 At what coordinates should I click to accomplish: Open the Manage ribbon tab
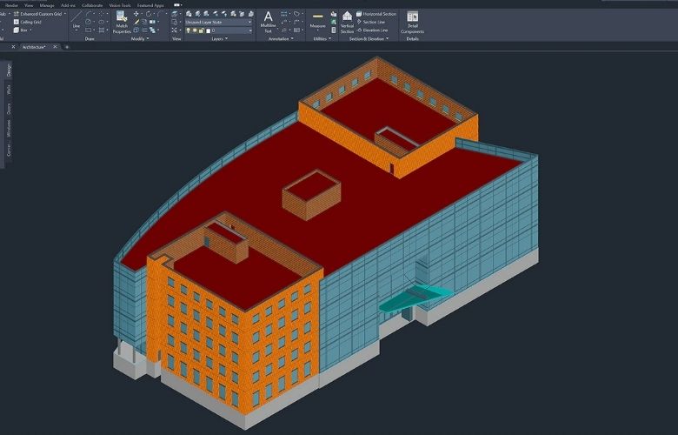coord(47,5)
